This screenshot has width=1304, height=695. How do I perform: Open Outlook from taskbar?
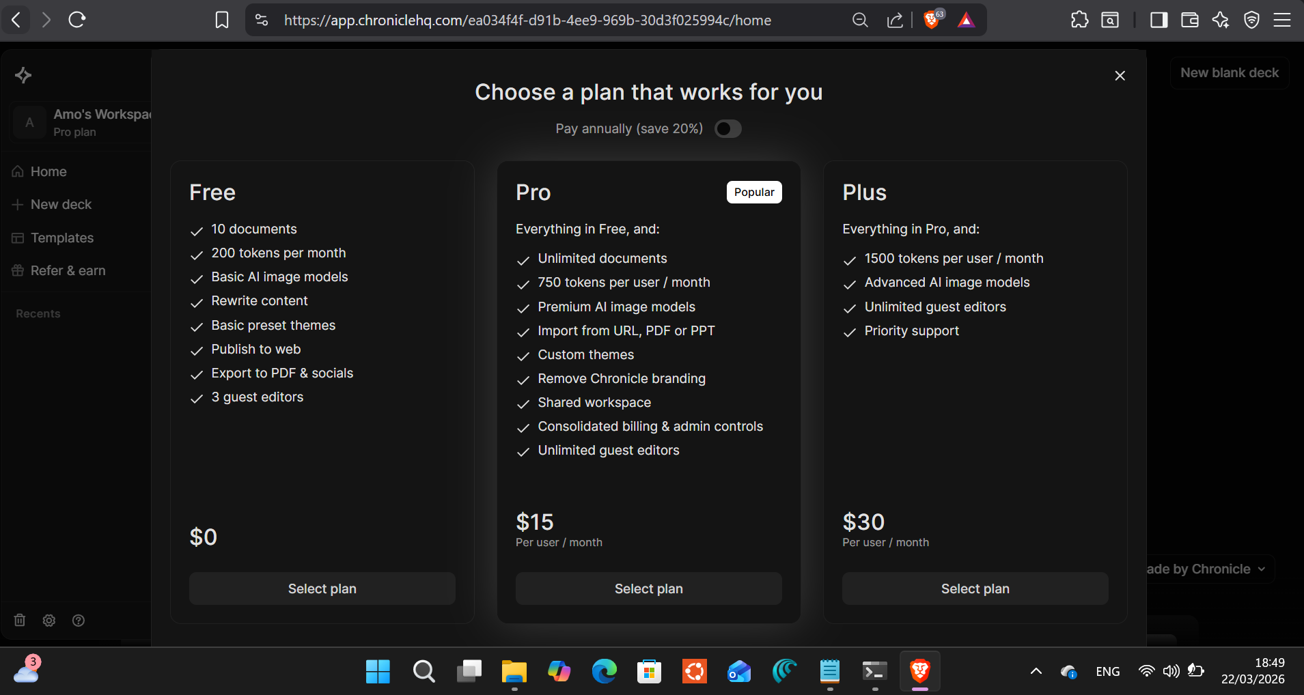pyautogui.click(x=739, y=672)
